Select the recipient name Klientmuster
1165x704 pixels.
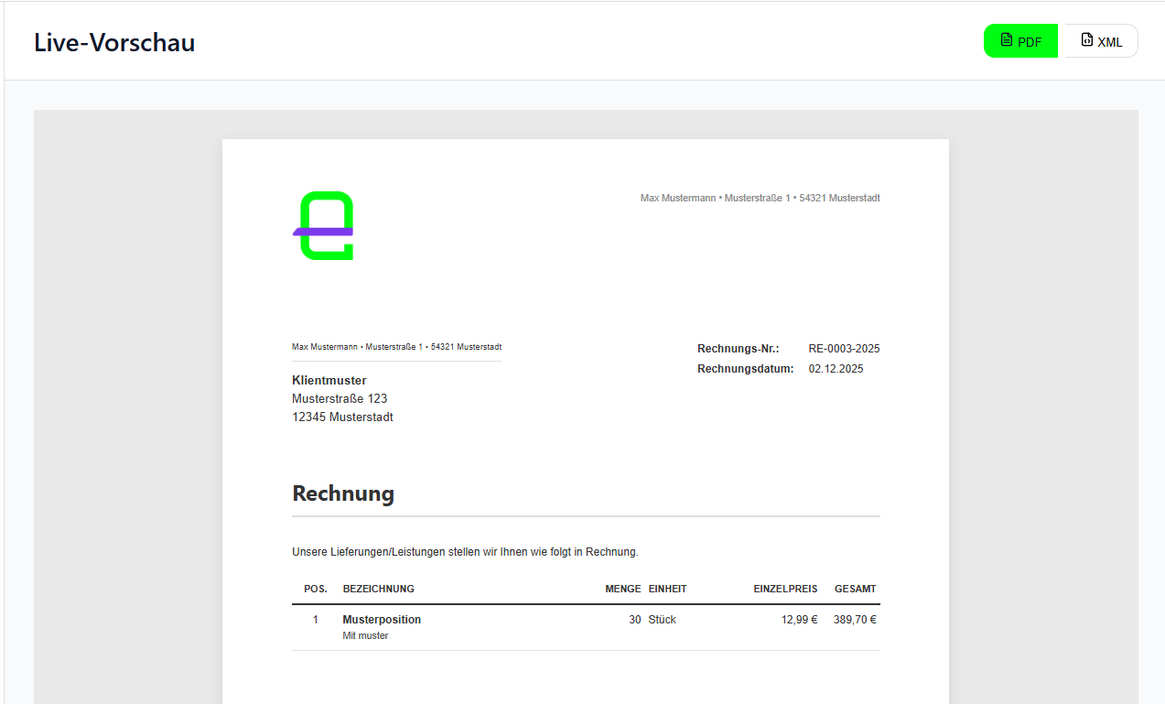tap(329, 380)
